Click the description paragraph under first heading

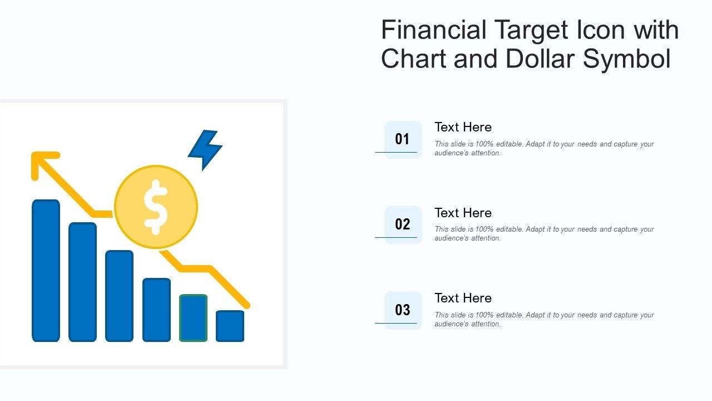544,148
